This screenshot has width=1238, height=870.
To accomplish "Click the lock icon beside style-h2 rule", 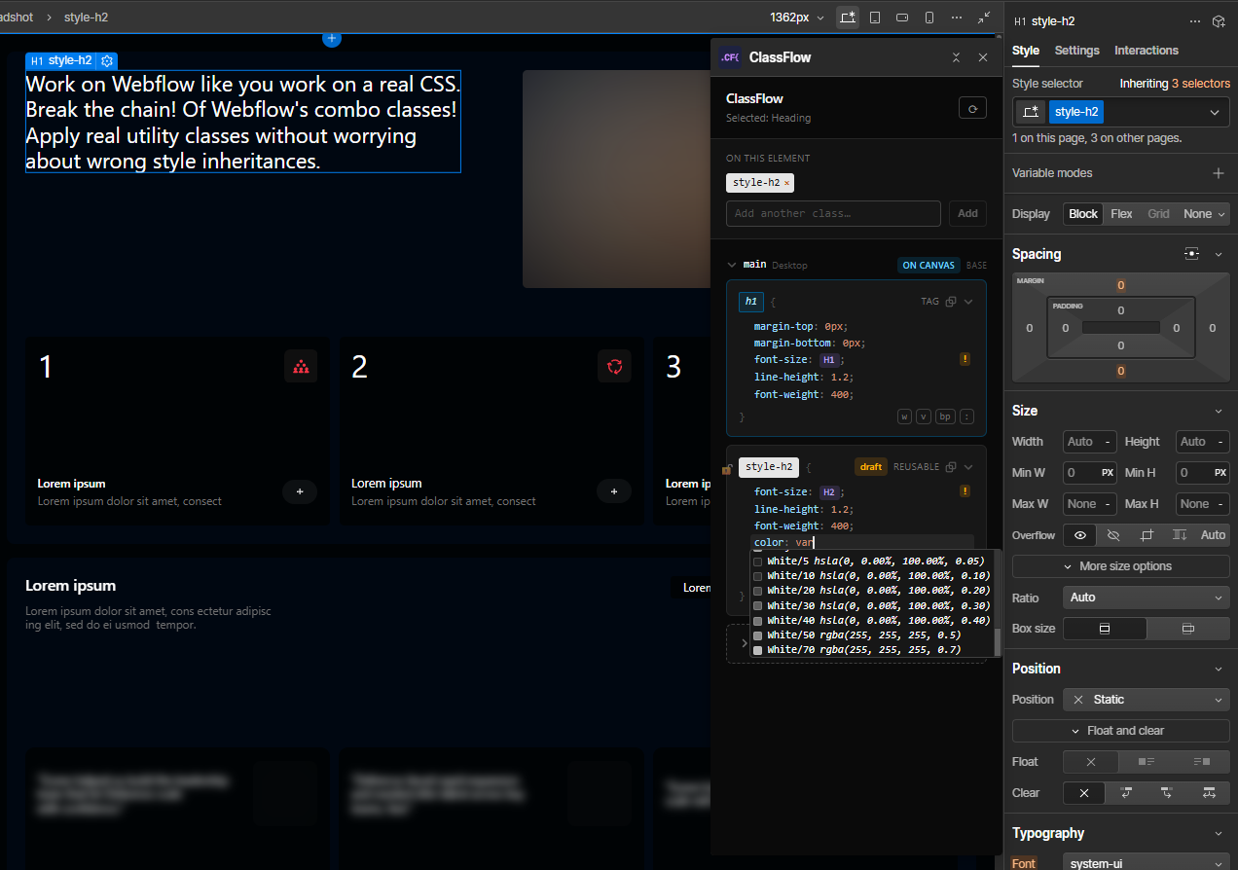I will (x=727, y=468).
